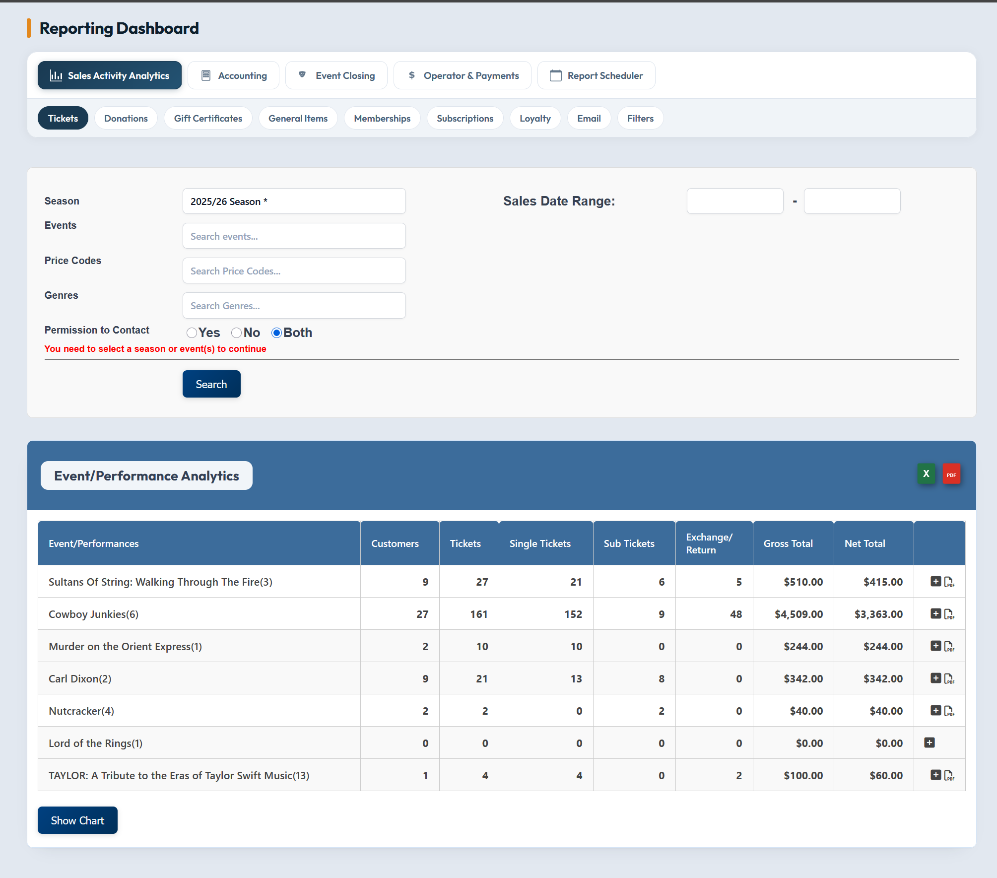Image resolution: width=997 pixels, height=878 pixels.
Task: Export analytics table as PDF
Action: click(x=951, y=474)
